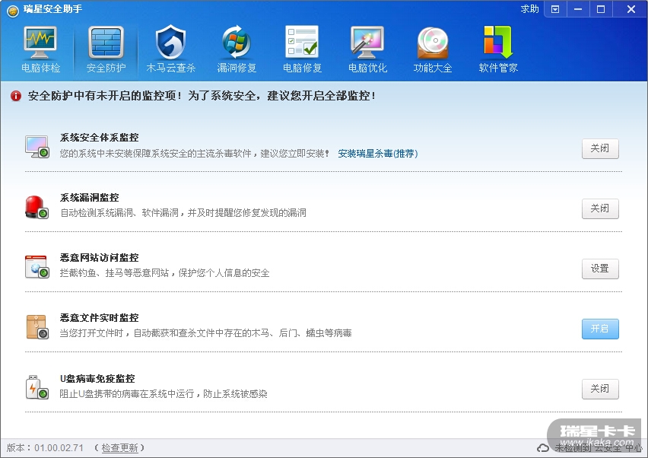Click the 恶意网站访问监控 heading text
This screenshot has width=648, height=458.
pos(99,258)
